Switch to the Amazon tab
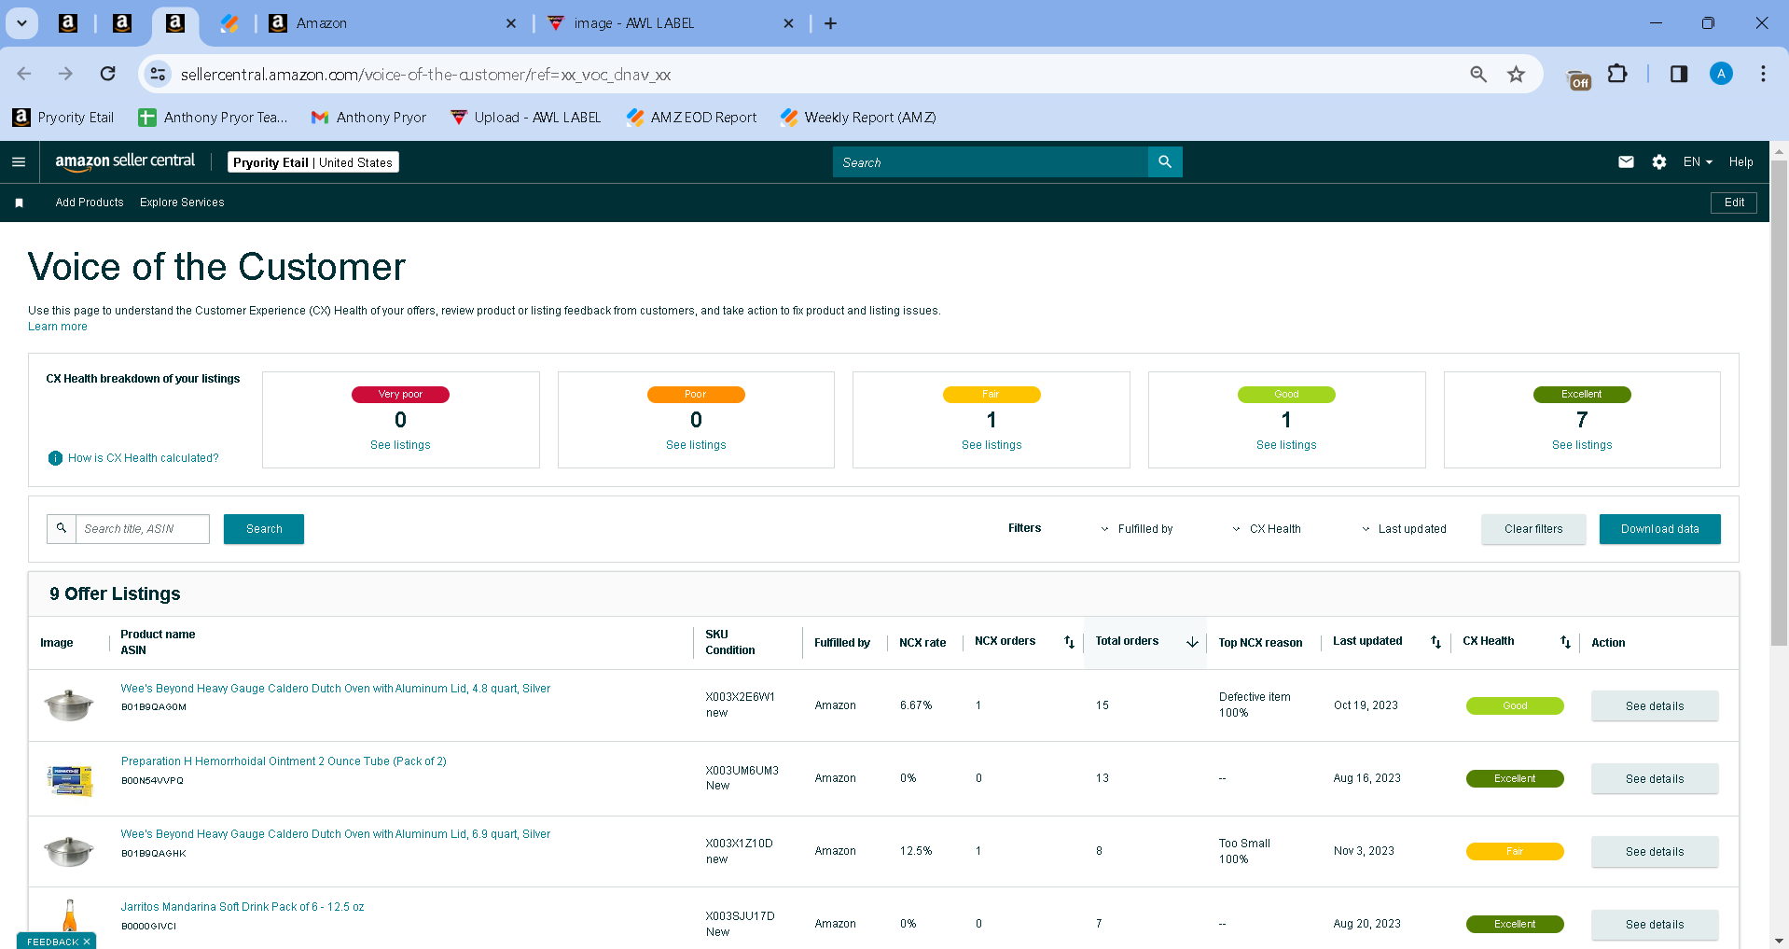Screen dimensions: 1789x949 pos(392,23)
